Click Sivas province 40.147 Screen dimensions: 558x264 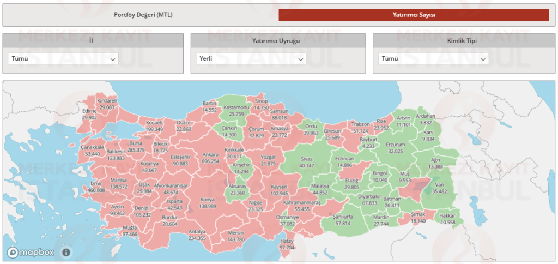306,162
